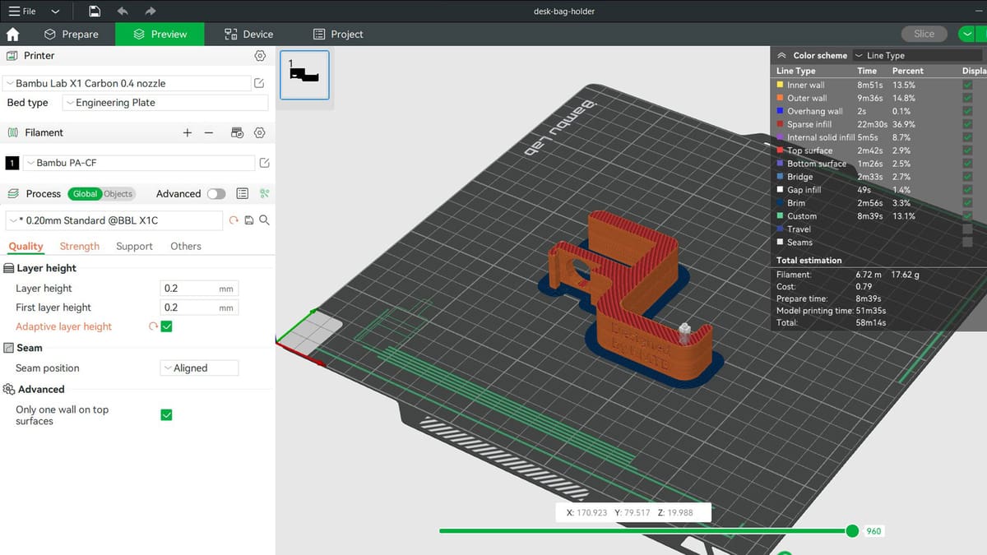
Task: Remove a filament with minus icon
Action: click(209, 132)
